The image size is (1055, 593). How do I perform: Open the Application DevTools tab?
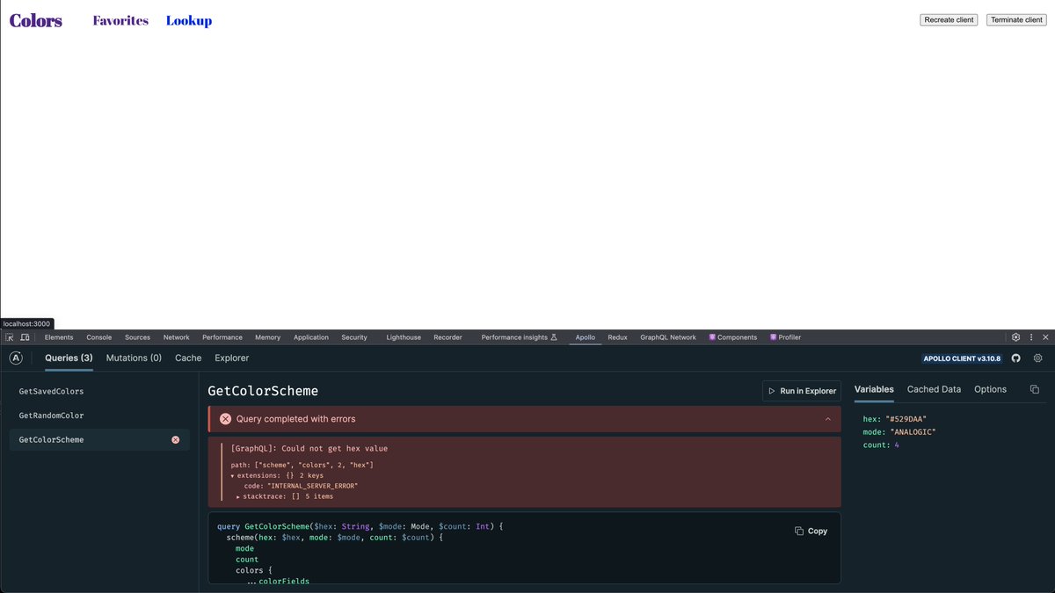311,337
